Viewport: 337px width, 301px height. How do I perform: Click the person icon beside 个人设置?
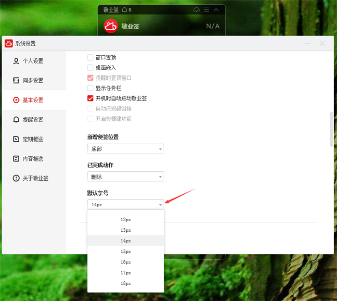click(x=16, y=61)
